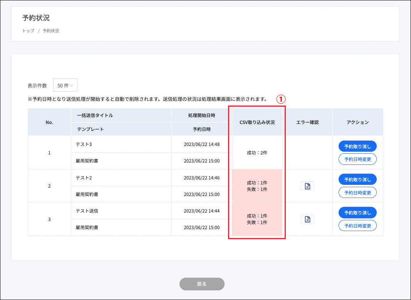Click the CSV取り込み状況 column header
Screen dimensions: 411x300
[257, 122]
